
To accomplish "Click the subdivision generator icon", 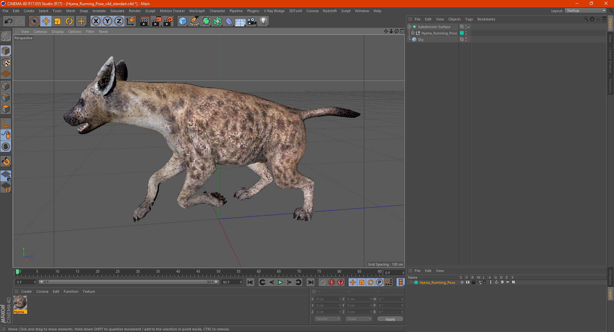I will (x=206, y=21).
